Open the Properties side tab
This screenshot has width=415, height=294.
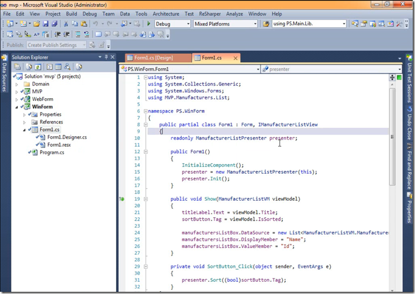coord(409,208)
